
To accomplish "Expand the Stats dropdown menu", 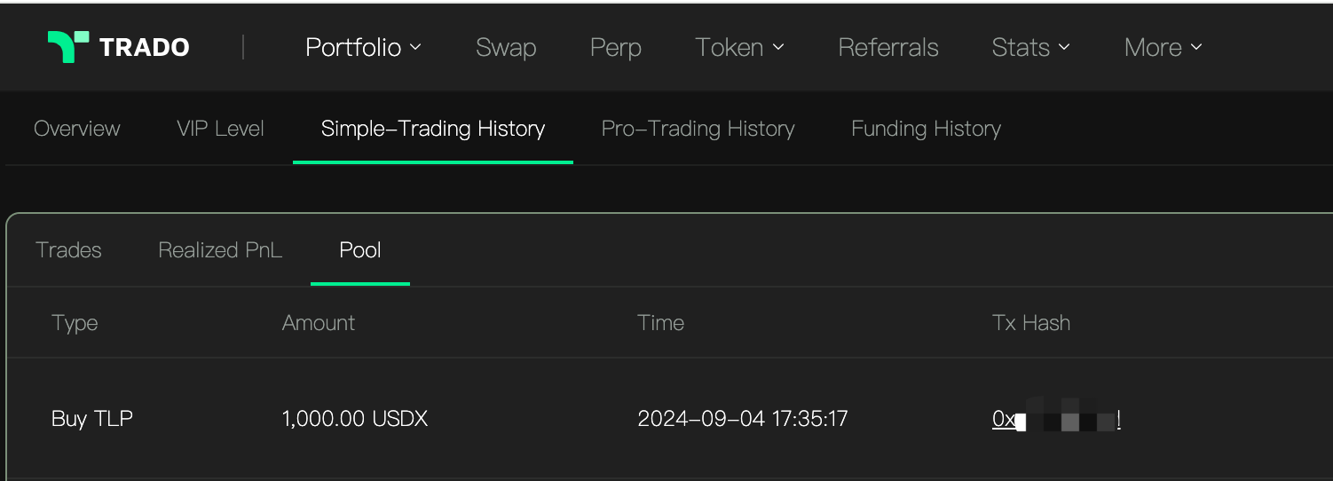I will coord(1030,47).
